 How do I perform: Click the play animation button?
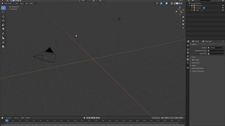[94, 118]
